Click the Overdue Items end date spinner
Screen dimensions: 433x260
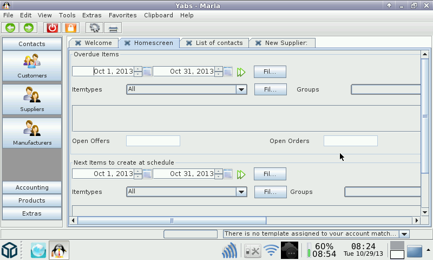coord(219,71)
